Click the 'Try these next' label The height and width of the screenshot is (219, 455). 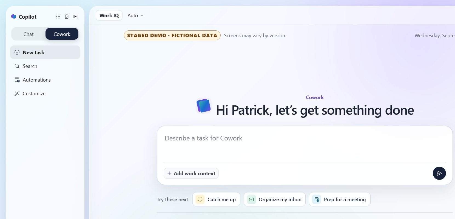(x=172, y=199)
